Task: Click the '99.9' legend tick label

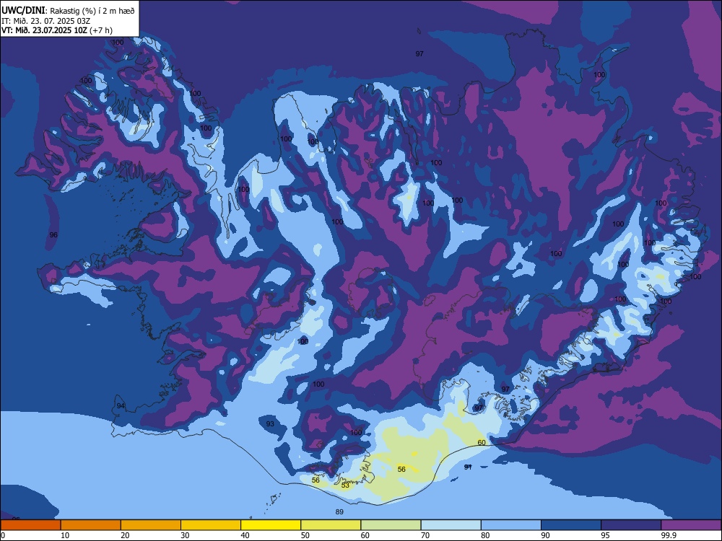Action: 668,535
